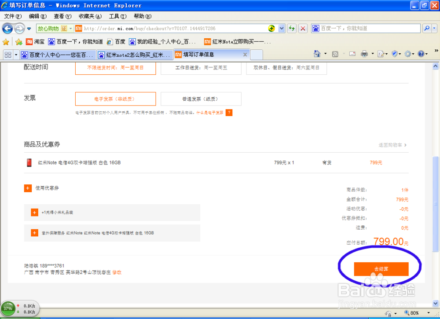Viewport: 440px width, 319px height.
Task: Expand the address bar URL dropdown
Action: pos(282,28)
